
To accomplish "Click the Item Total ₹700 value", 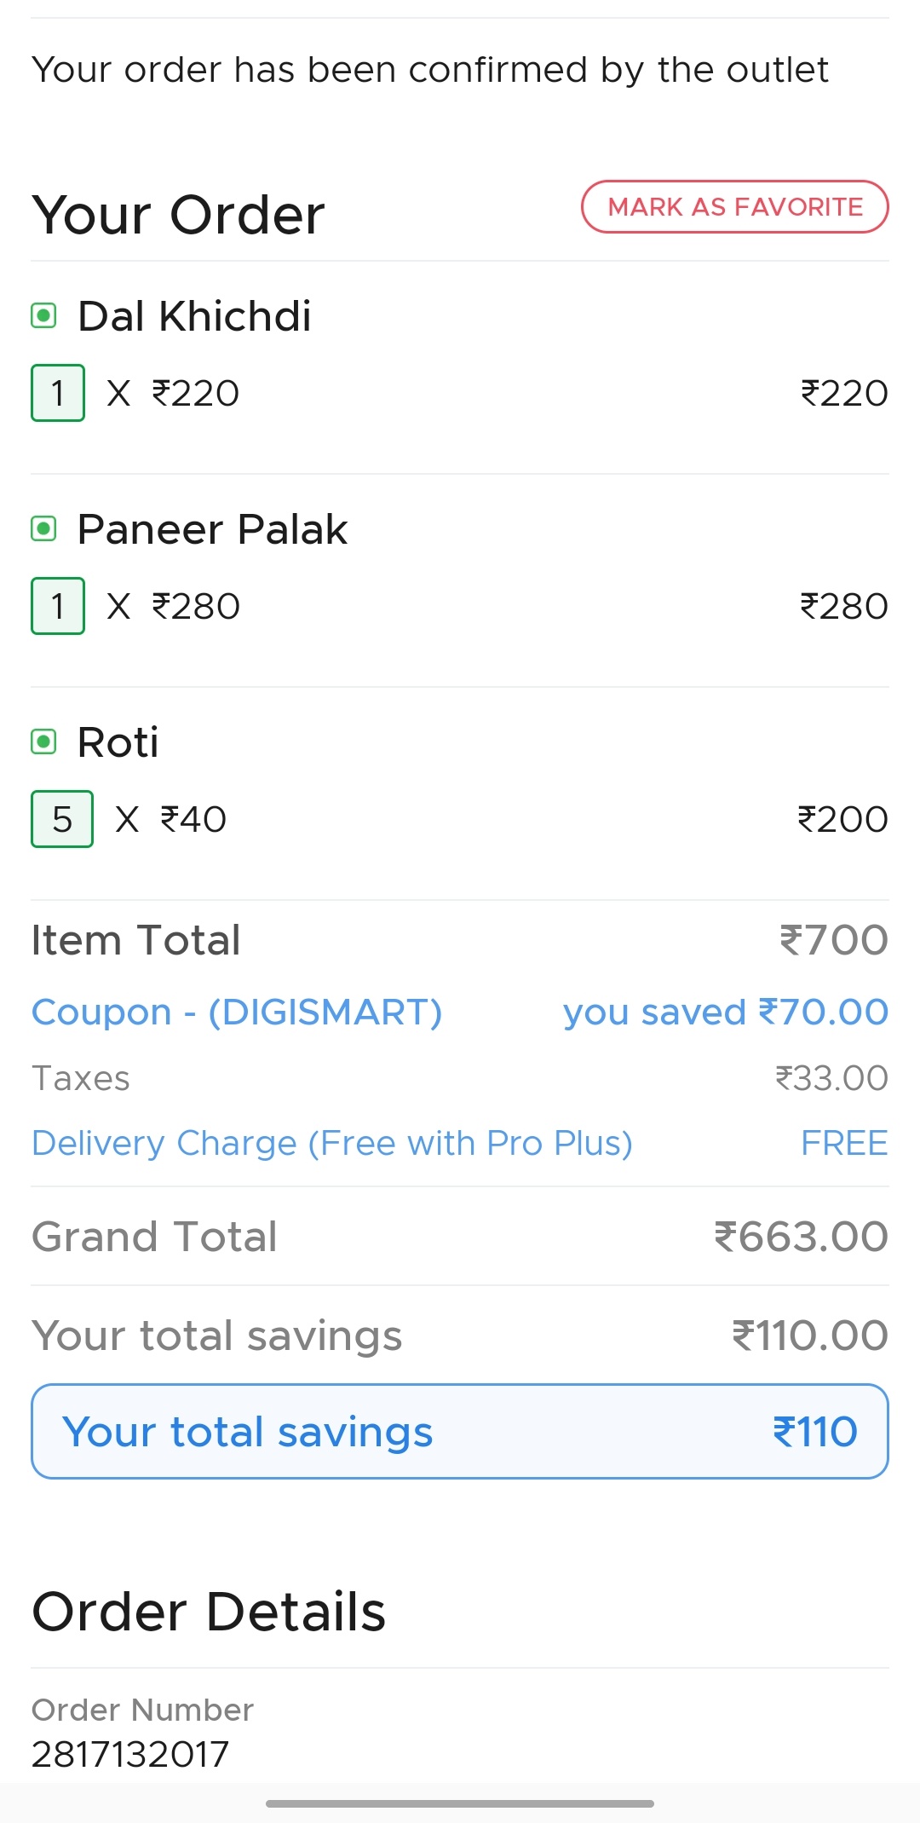I will point(834,940).
